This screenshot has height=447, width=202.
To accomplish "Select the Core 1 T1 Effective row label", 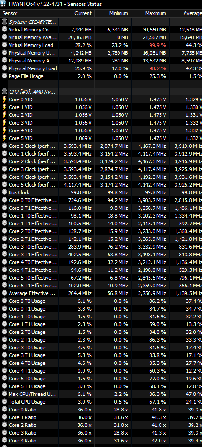I will coord(33,223).
